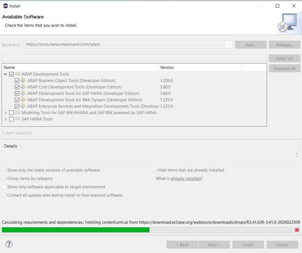Screen dimensions: 302x253
Task: Click the ABAP Business Object Tools feature icon
Action: pyautogui.click(x=23, y=80)
